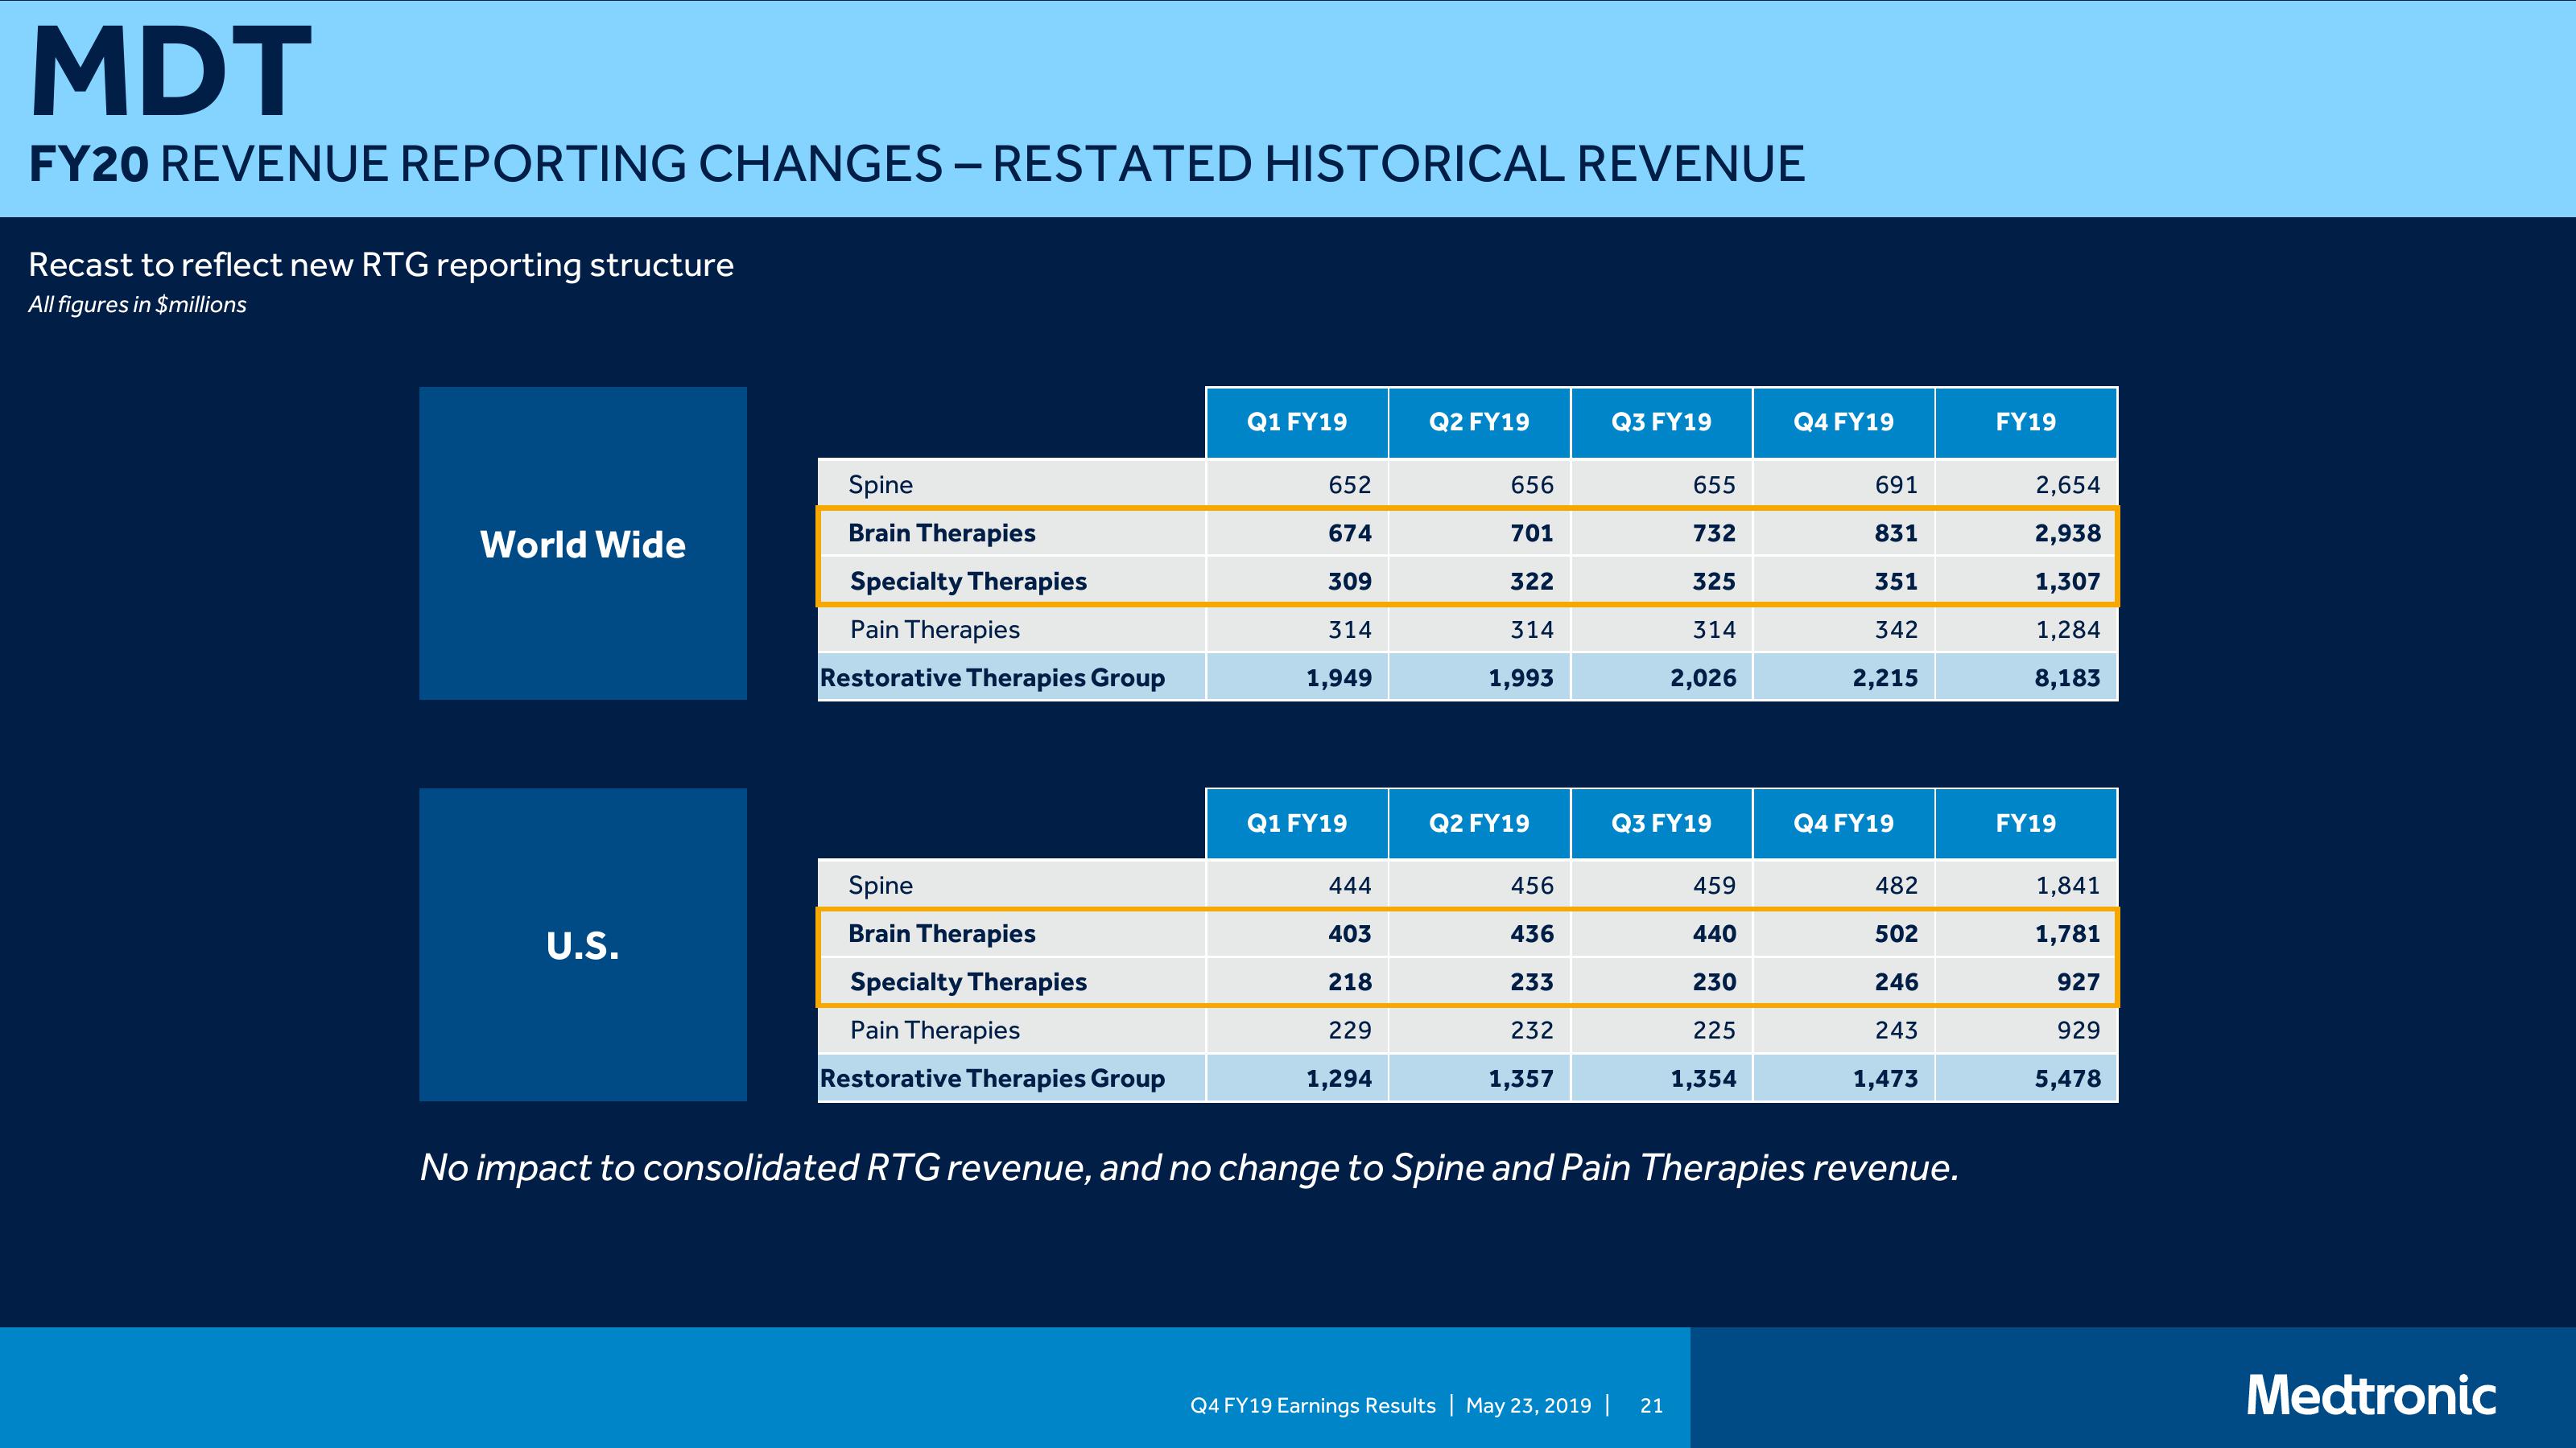Viewport: 2576px width, 1448px height.
Task: Click World Wide RTG Q3 total 2,026
Action: coord(1703,677)
